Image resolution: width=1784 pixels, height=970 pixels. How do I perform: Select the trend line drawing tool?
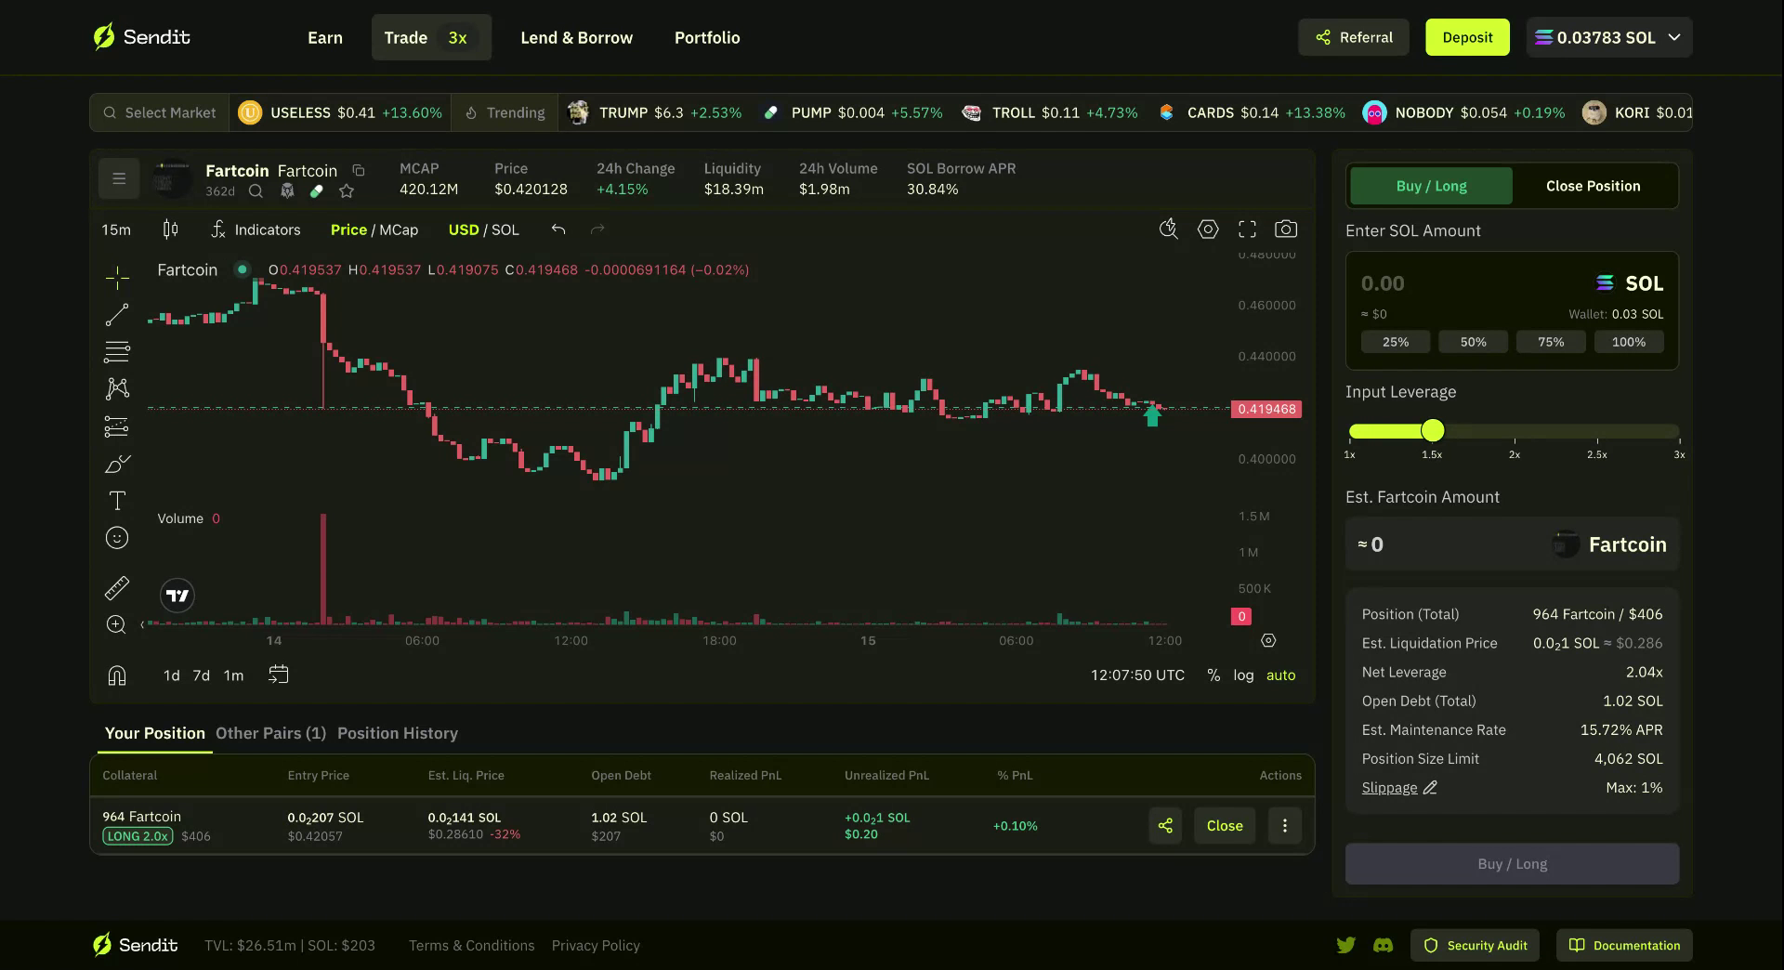[116, 314]
